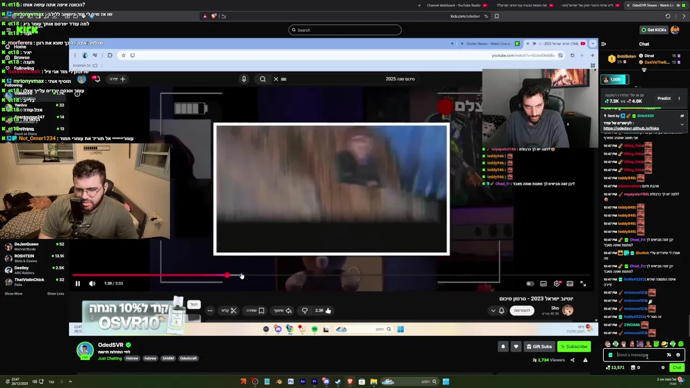Expand YouTube notification bell dropdown
Viewport: 690px width, 388px height.
point(497,310)
